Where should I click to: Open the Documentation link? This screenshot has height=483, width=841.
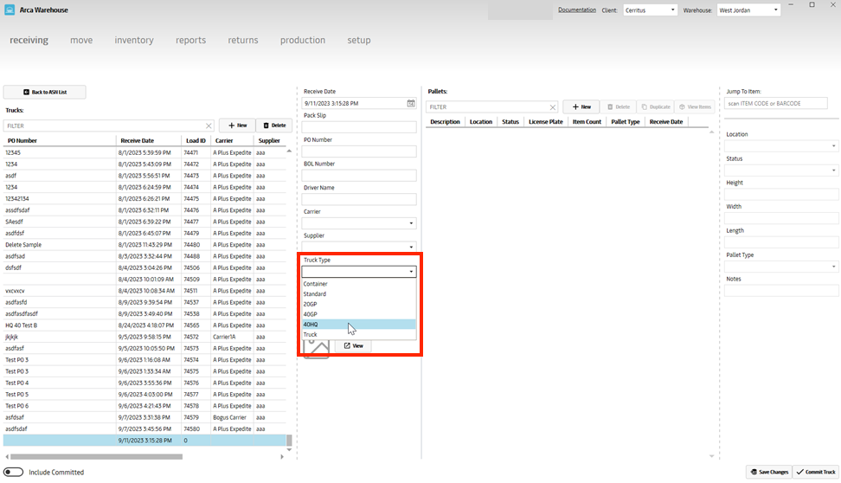coord(576,10)
